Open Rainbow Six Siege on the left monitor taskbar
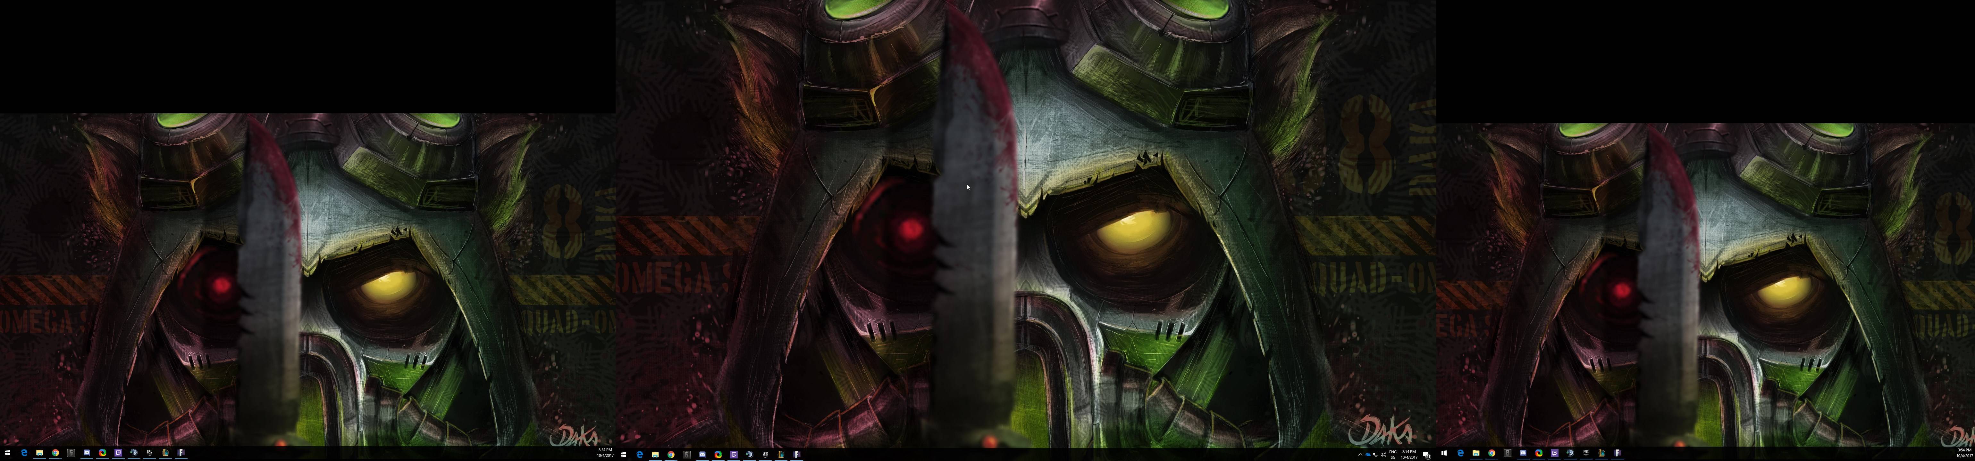Screen dimensions: 1975x461 click(71, 453)
